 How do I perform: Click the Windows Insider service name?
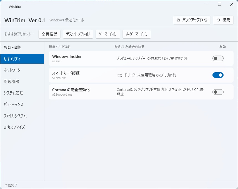coord(67,56)
